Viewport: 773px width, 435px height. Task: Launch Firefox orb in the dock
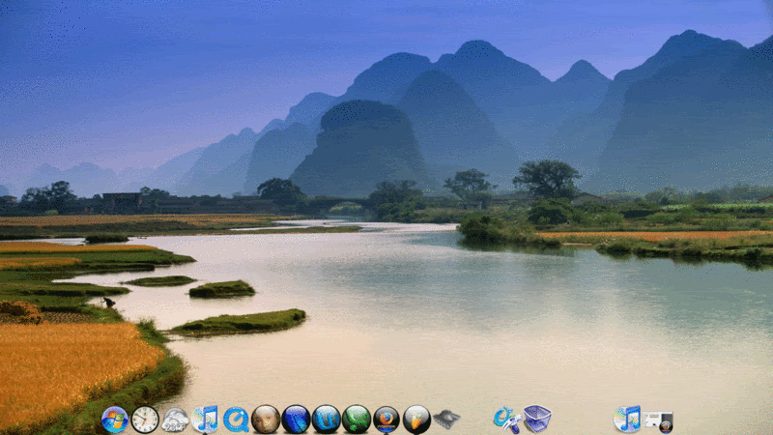tap(386, 420)
